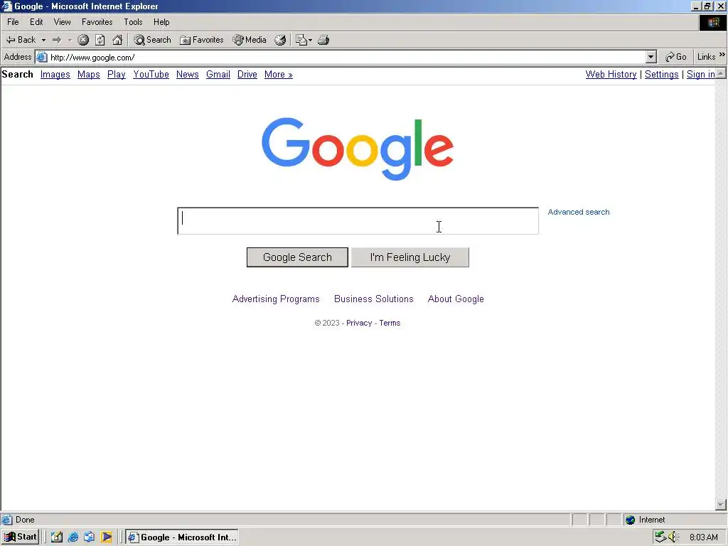Open the Tools menu
The height and width of the screenshot is (546, 728).
pyautogui.click(x=133, y=22)
